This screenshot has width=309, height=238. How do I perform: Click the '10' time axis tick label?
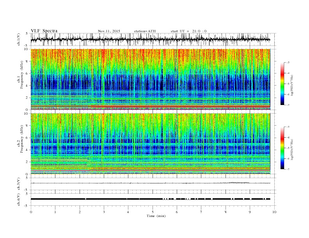click(x=274, y=212)
